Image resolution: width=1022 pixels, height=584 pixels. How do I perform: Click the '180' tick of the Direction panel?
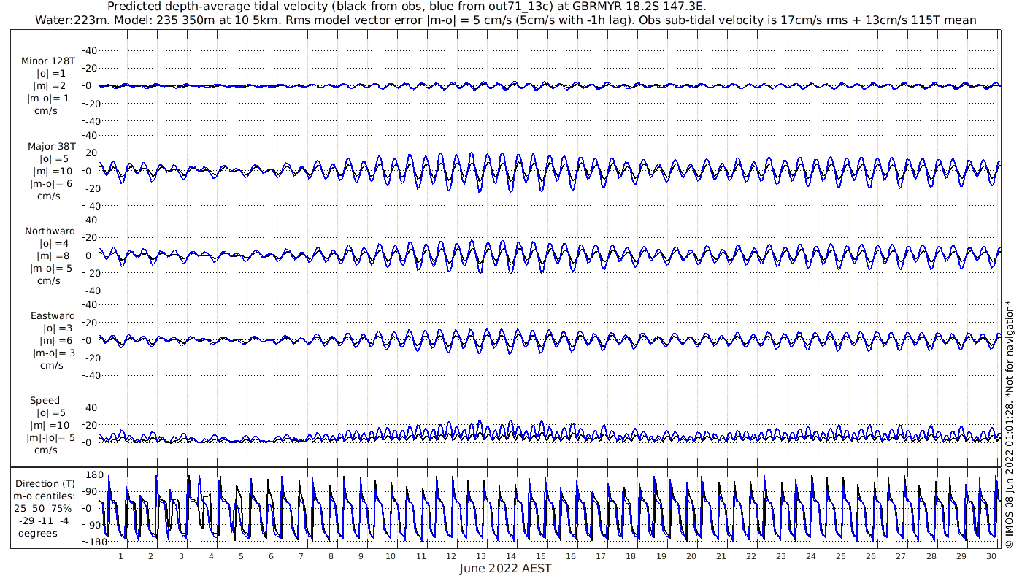tap(93, 475)
